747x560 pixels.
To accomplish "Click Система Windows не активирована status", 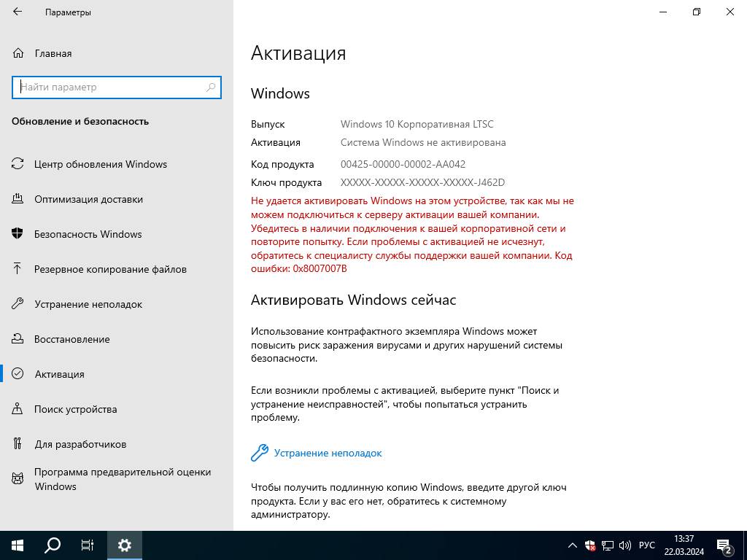I will pyautogui.click(x=423, y=142).
